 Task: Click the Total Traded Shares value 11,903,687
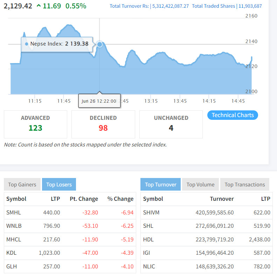[250, 6]
